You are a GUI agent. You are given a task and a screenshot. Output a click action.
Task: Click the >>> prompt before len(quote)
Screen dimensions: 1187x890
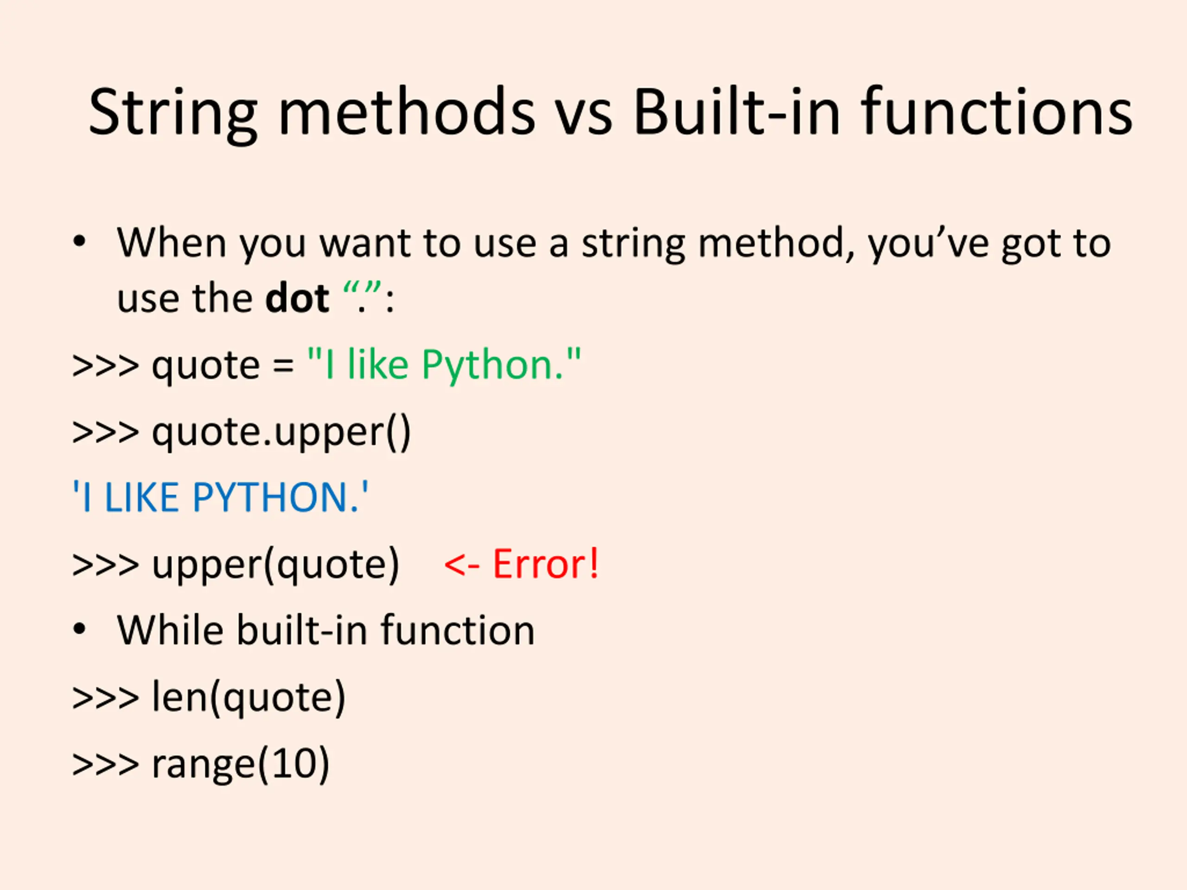click(105, 698)
